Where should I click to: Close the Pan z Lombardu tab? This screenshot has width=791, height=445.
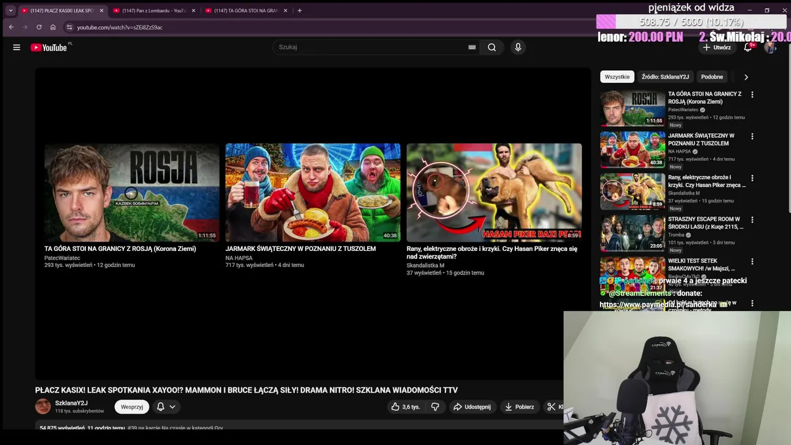[193, 11]
